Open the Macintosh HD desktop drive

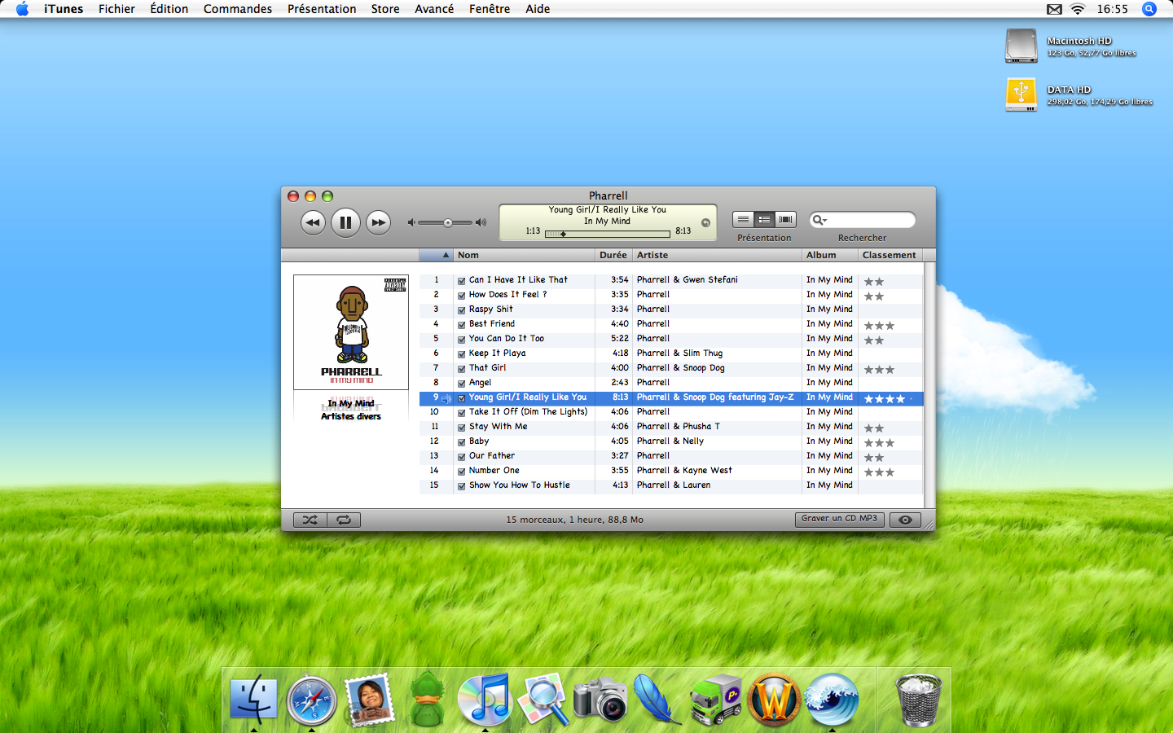coord(1021,46)
